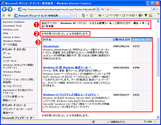
Task: Open a new blank tab
Action: [x=74, y=16]
